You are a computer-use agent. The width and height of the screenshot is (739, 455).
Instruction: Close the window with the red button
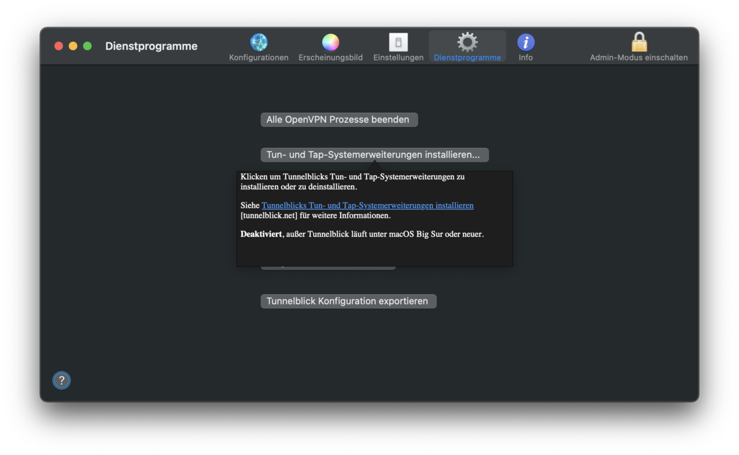click(59, 46)
